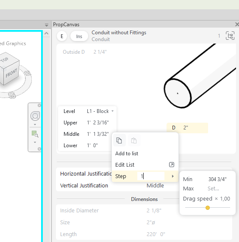Click the conduit preview image
This screenshot has height=242, width=239.
(x=200, y=76)
